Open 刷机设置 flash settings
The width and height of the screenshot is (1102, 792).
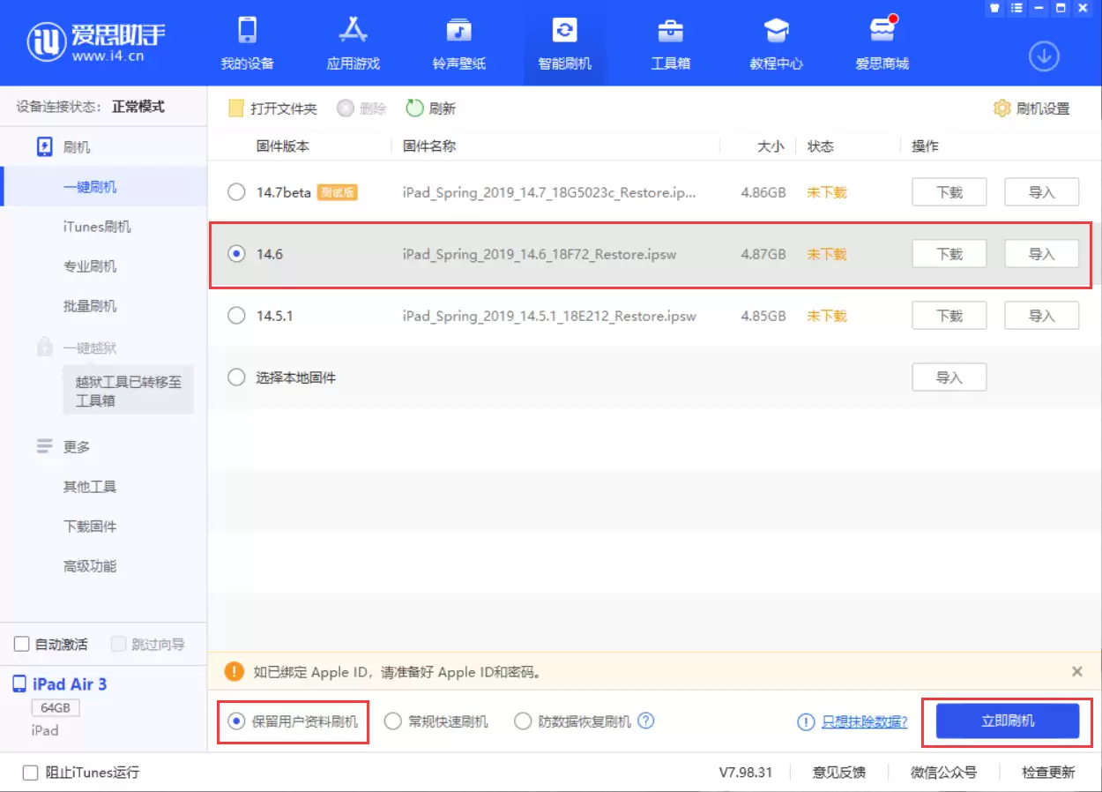click(1031, 108)
